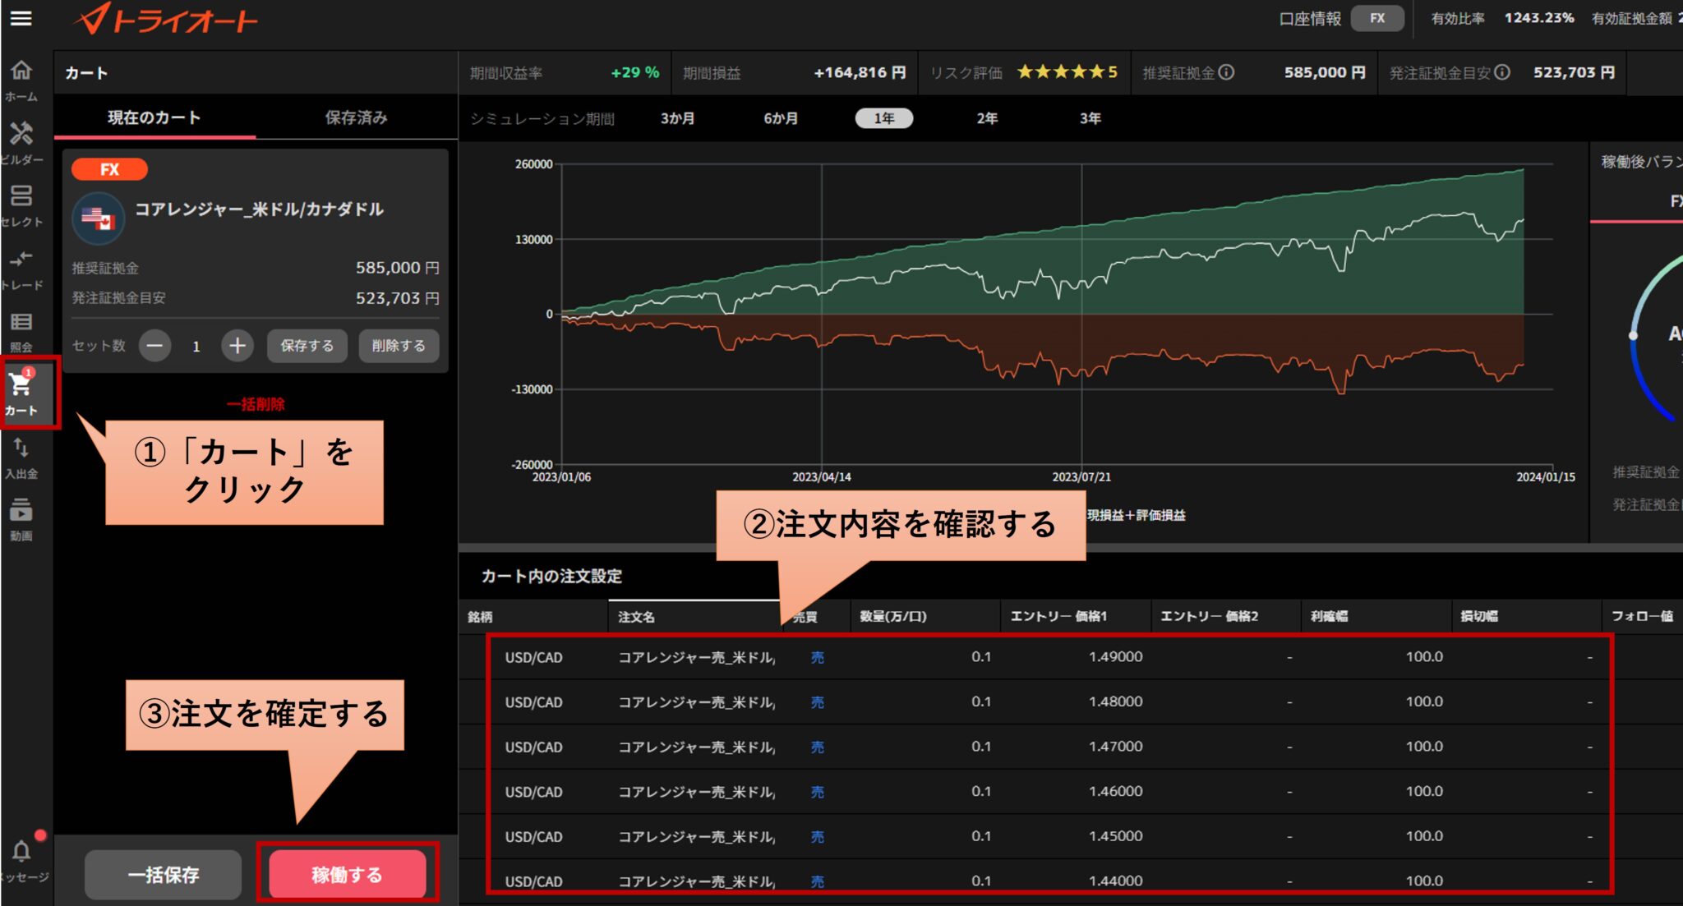
Task: Switch to 現在のカート tab
Action: (x=154, y=117)
